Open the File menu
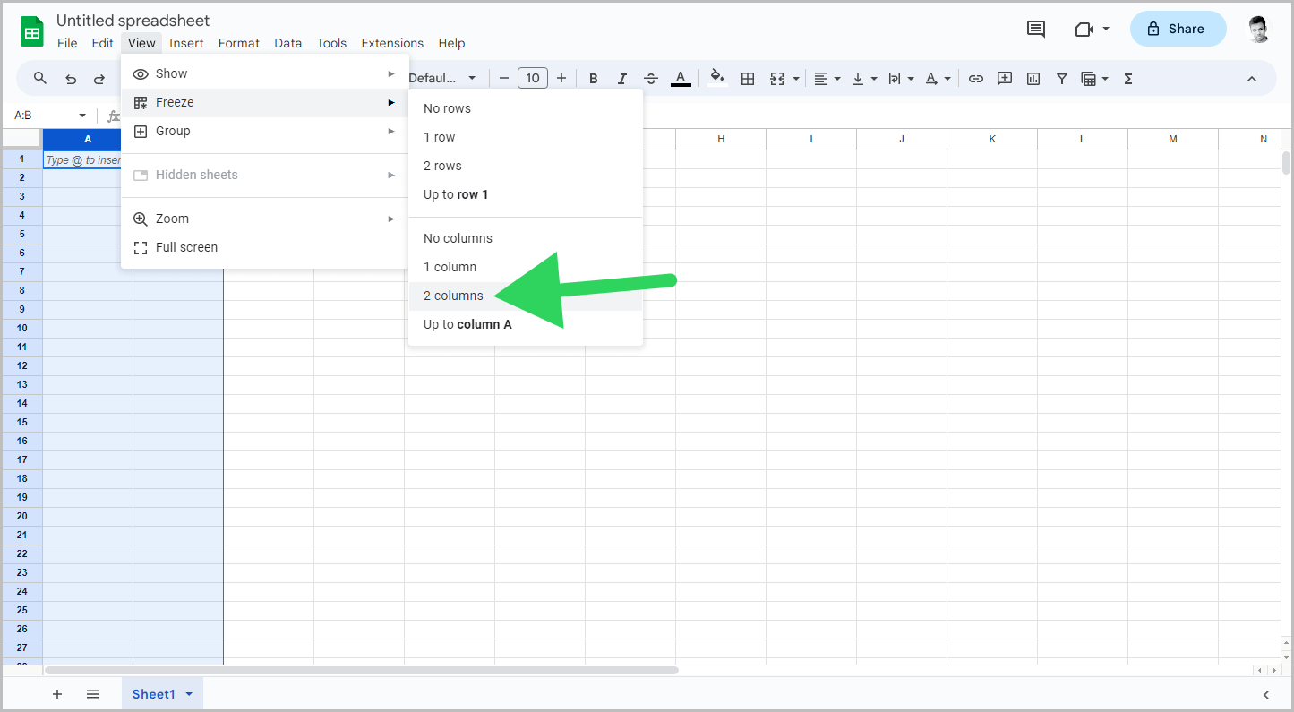 coord(67,43)
